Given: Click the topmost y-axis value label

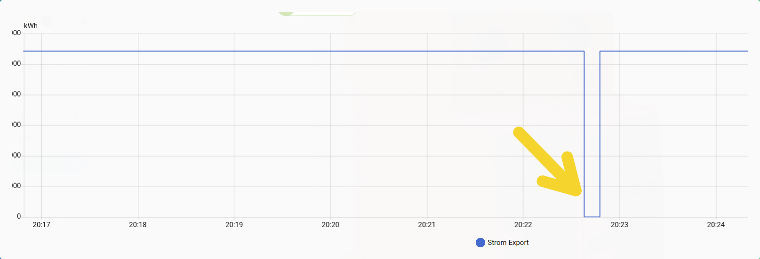Looking at the screenshot, I should [x=16, y=33].
